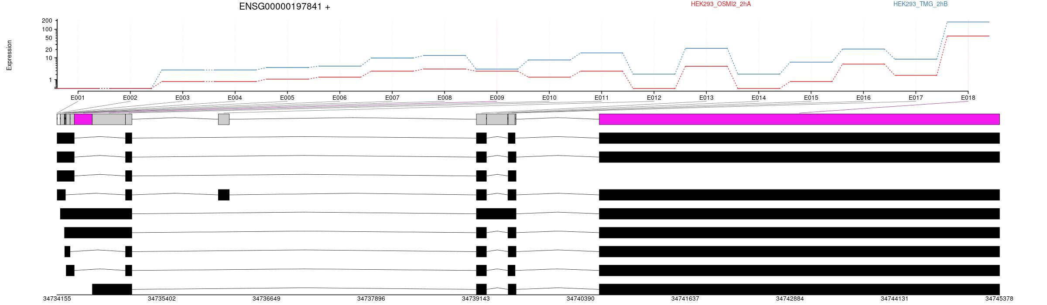This screenshot has height=305, width=1047.
Task: Click y-axis tick value 20
Action: 49,50
